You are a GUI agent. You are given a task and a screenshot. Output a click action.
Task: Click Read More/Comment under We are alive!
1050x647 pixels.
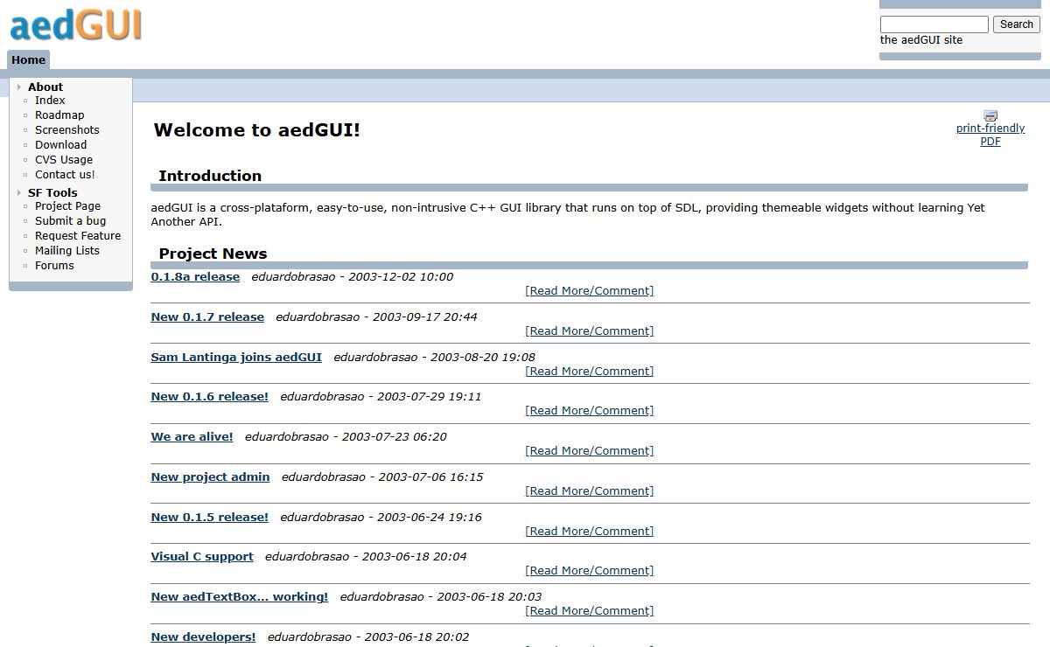click(589, 451)
